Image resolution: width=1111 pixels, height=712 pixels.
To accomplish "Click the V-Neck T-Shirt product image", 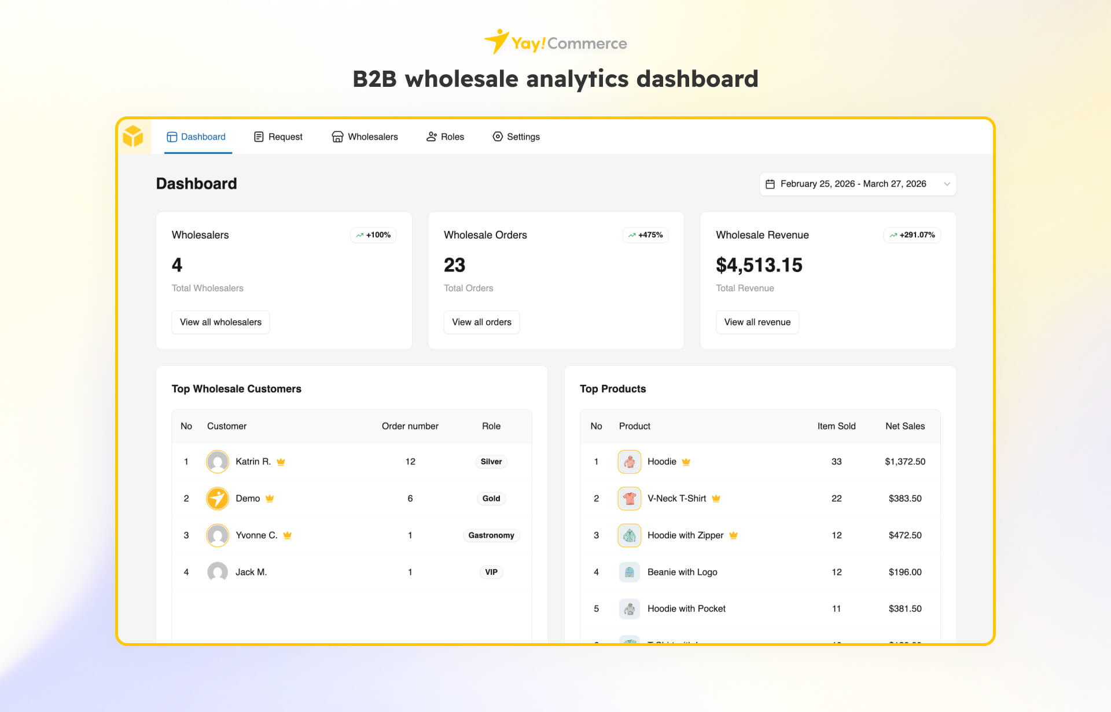I will coord(629,498).
